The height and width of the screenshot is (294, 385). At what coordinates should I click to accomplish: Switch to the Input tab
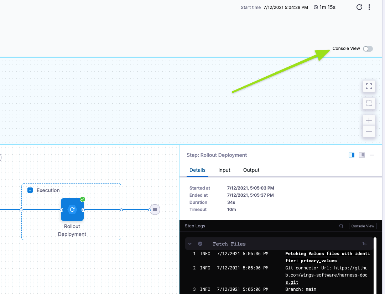(x=224, y=170)
